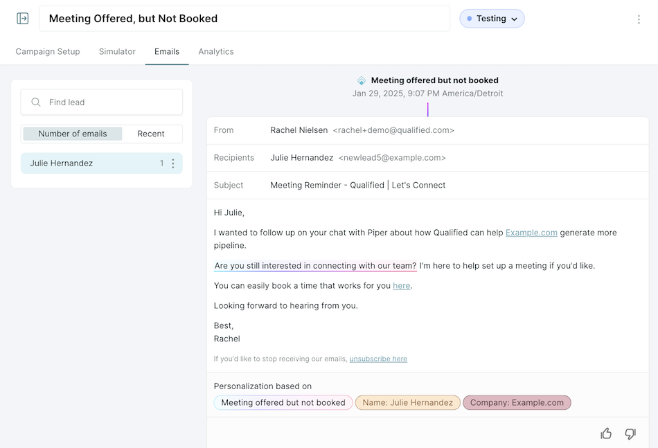This screenshot has width=658, height=448.
Task: Sort leads by Recent
Action: tap(151, 134)
